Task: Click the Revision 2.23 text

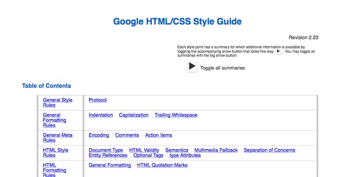Action: pyautogui.click(x=304, y=38)
